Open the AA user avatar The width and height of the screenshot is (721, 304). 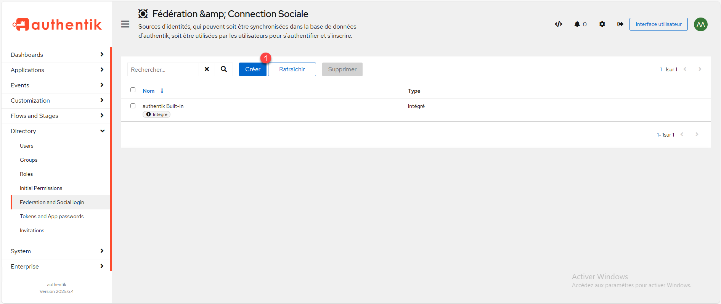coord(700,24)
